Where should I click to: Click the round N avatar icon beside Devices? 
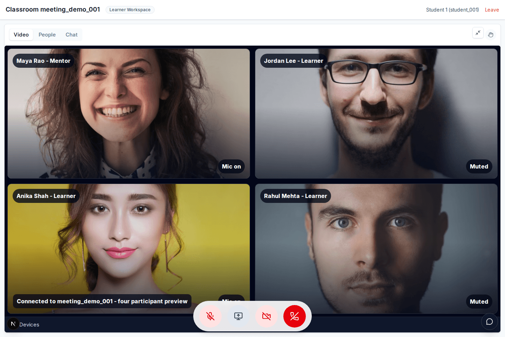13,324
